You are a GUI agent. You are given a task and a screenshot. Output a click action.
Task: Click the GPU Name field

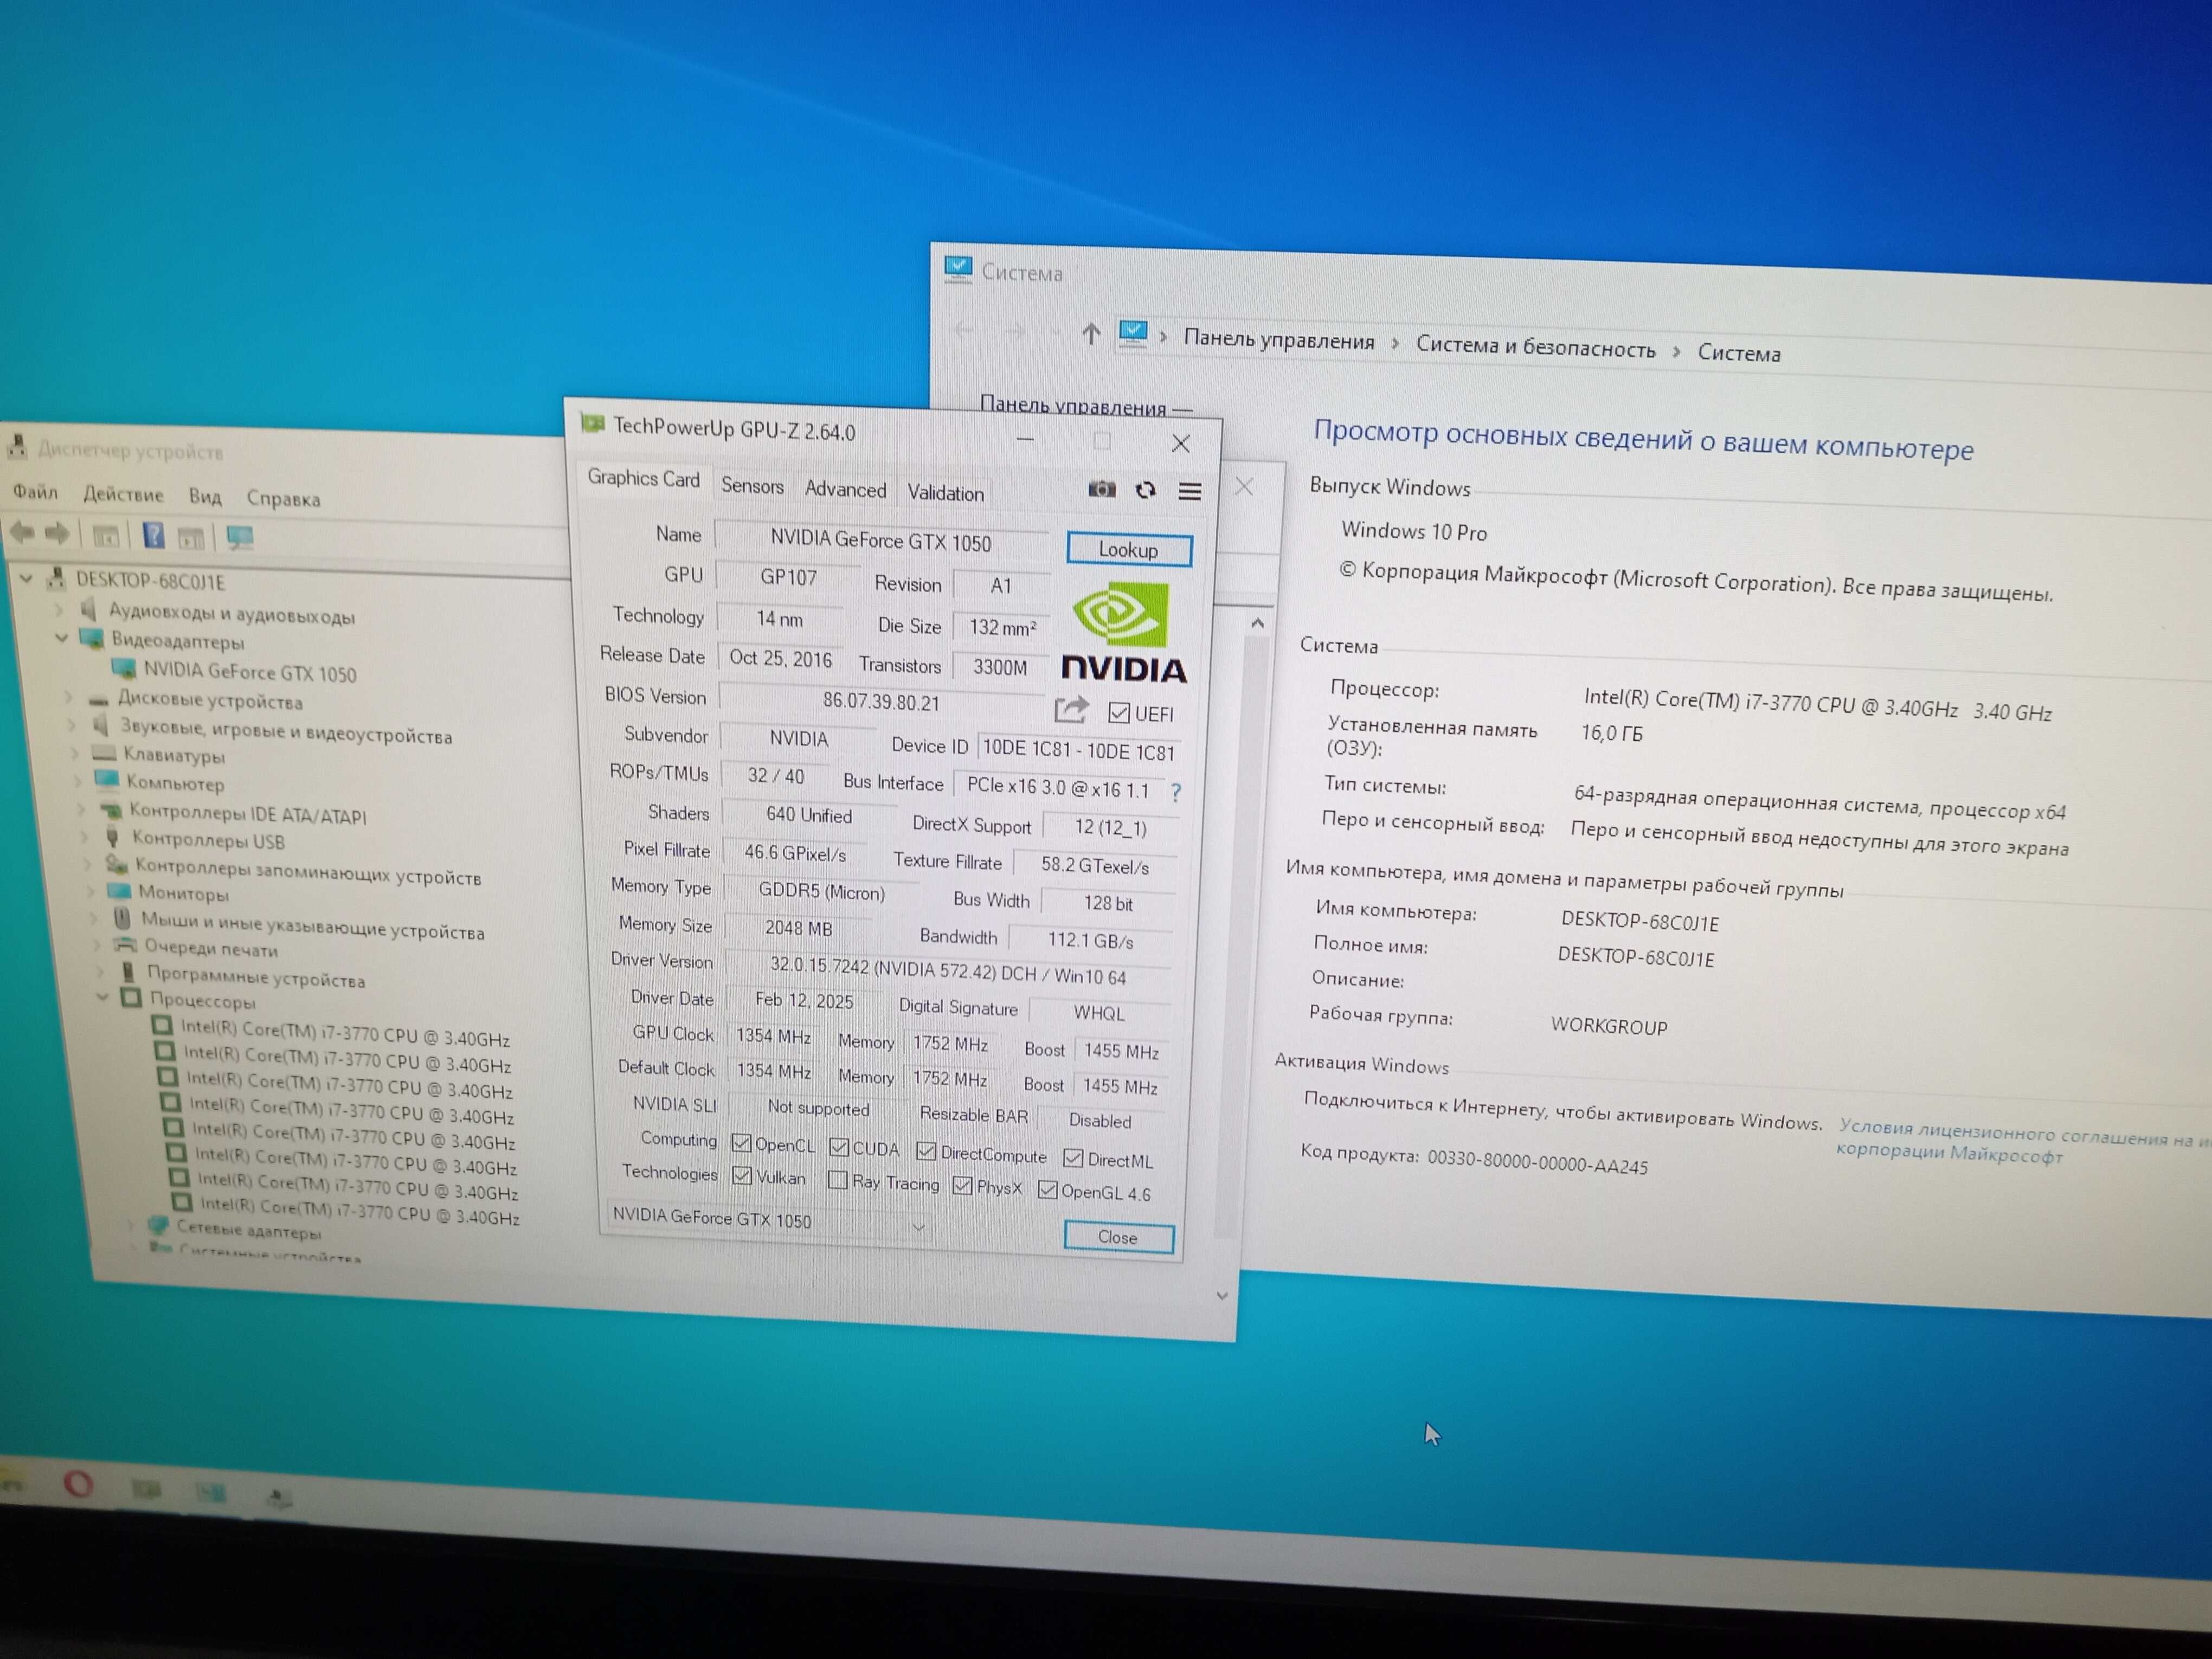click(881, 541)
